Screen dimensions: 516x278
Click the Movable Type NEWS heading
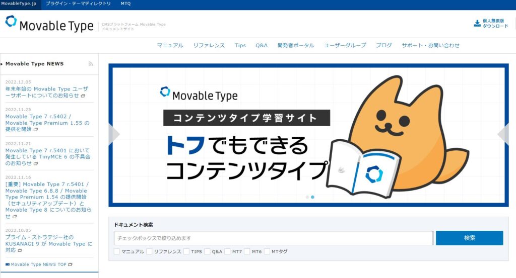(35, 64)
